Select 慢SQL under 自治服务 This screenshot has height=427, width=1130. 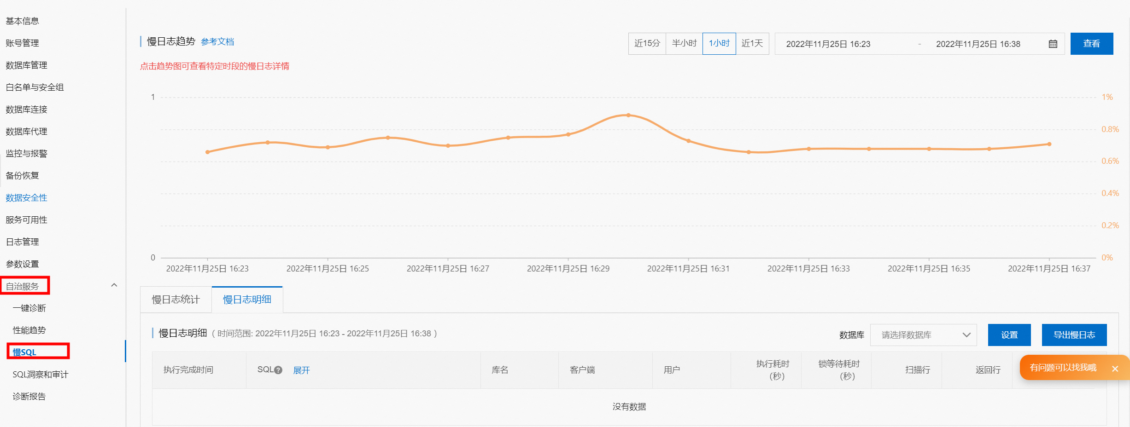tap(24, 352)
